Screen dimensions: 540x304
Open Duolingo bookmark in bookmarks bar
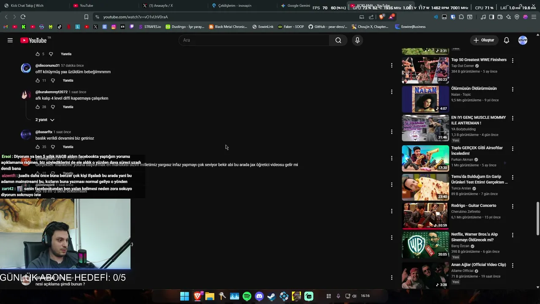tap(185, 27)
